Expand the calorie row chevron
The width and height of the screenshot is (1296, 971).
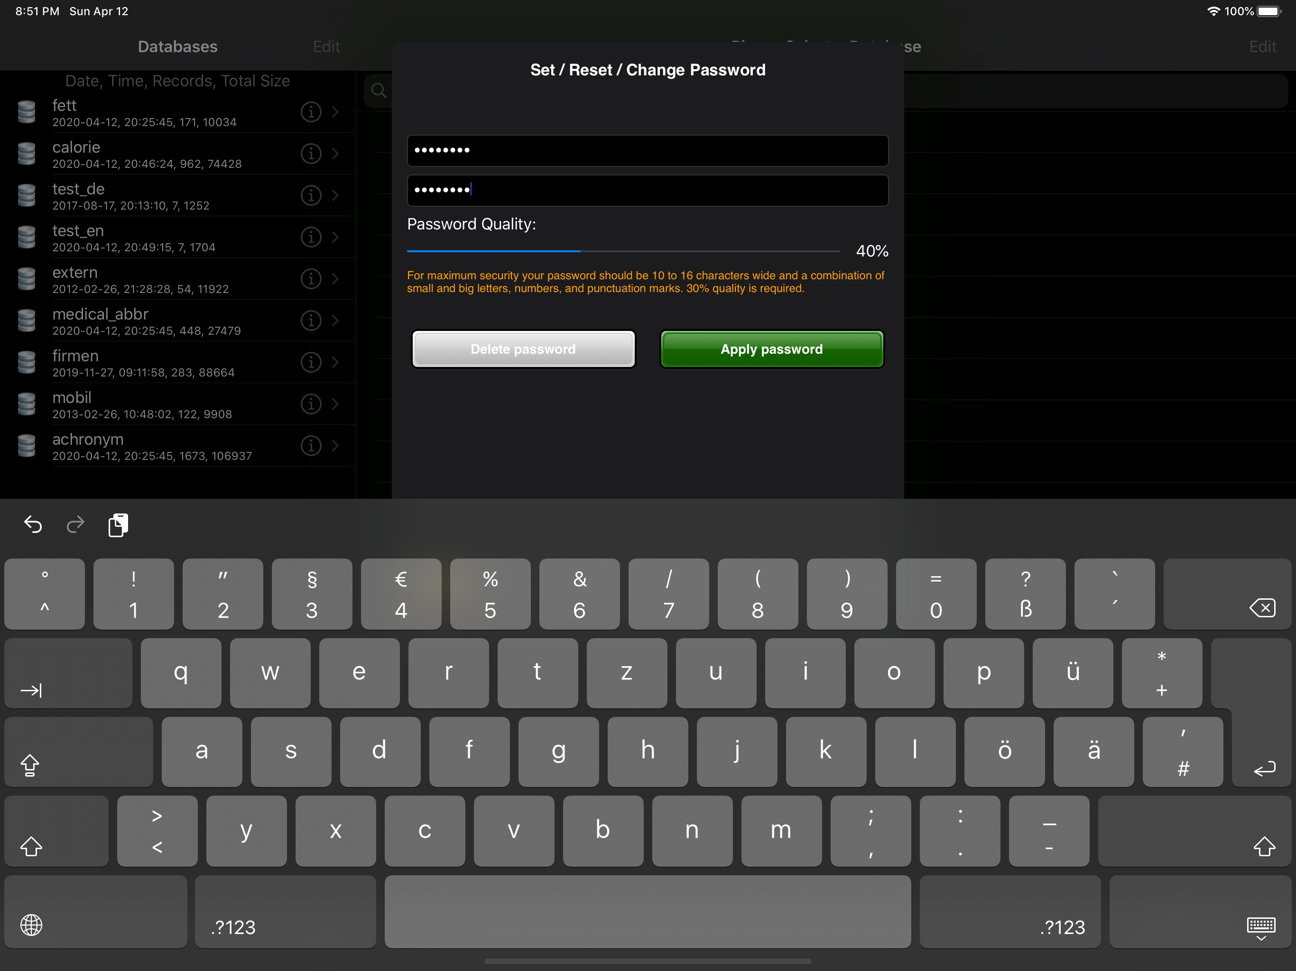[335, 154]
